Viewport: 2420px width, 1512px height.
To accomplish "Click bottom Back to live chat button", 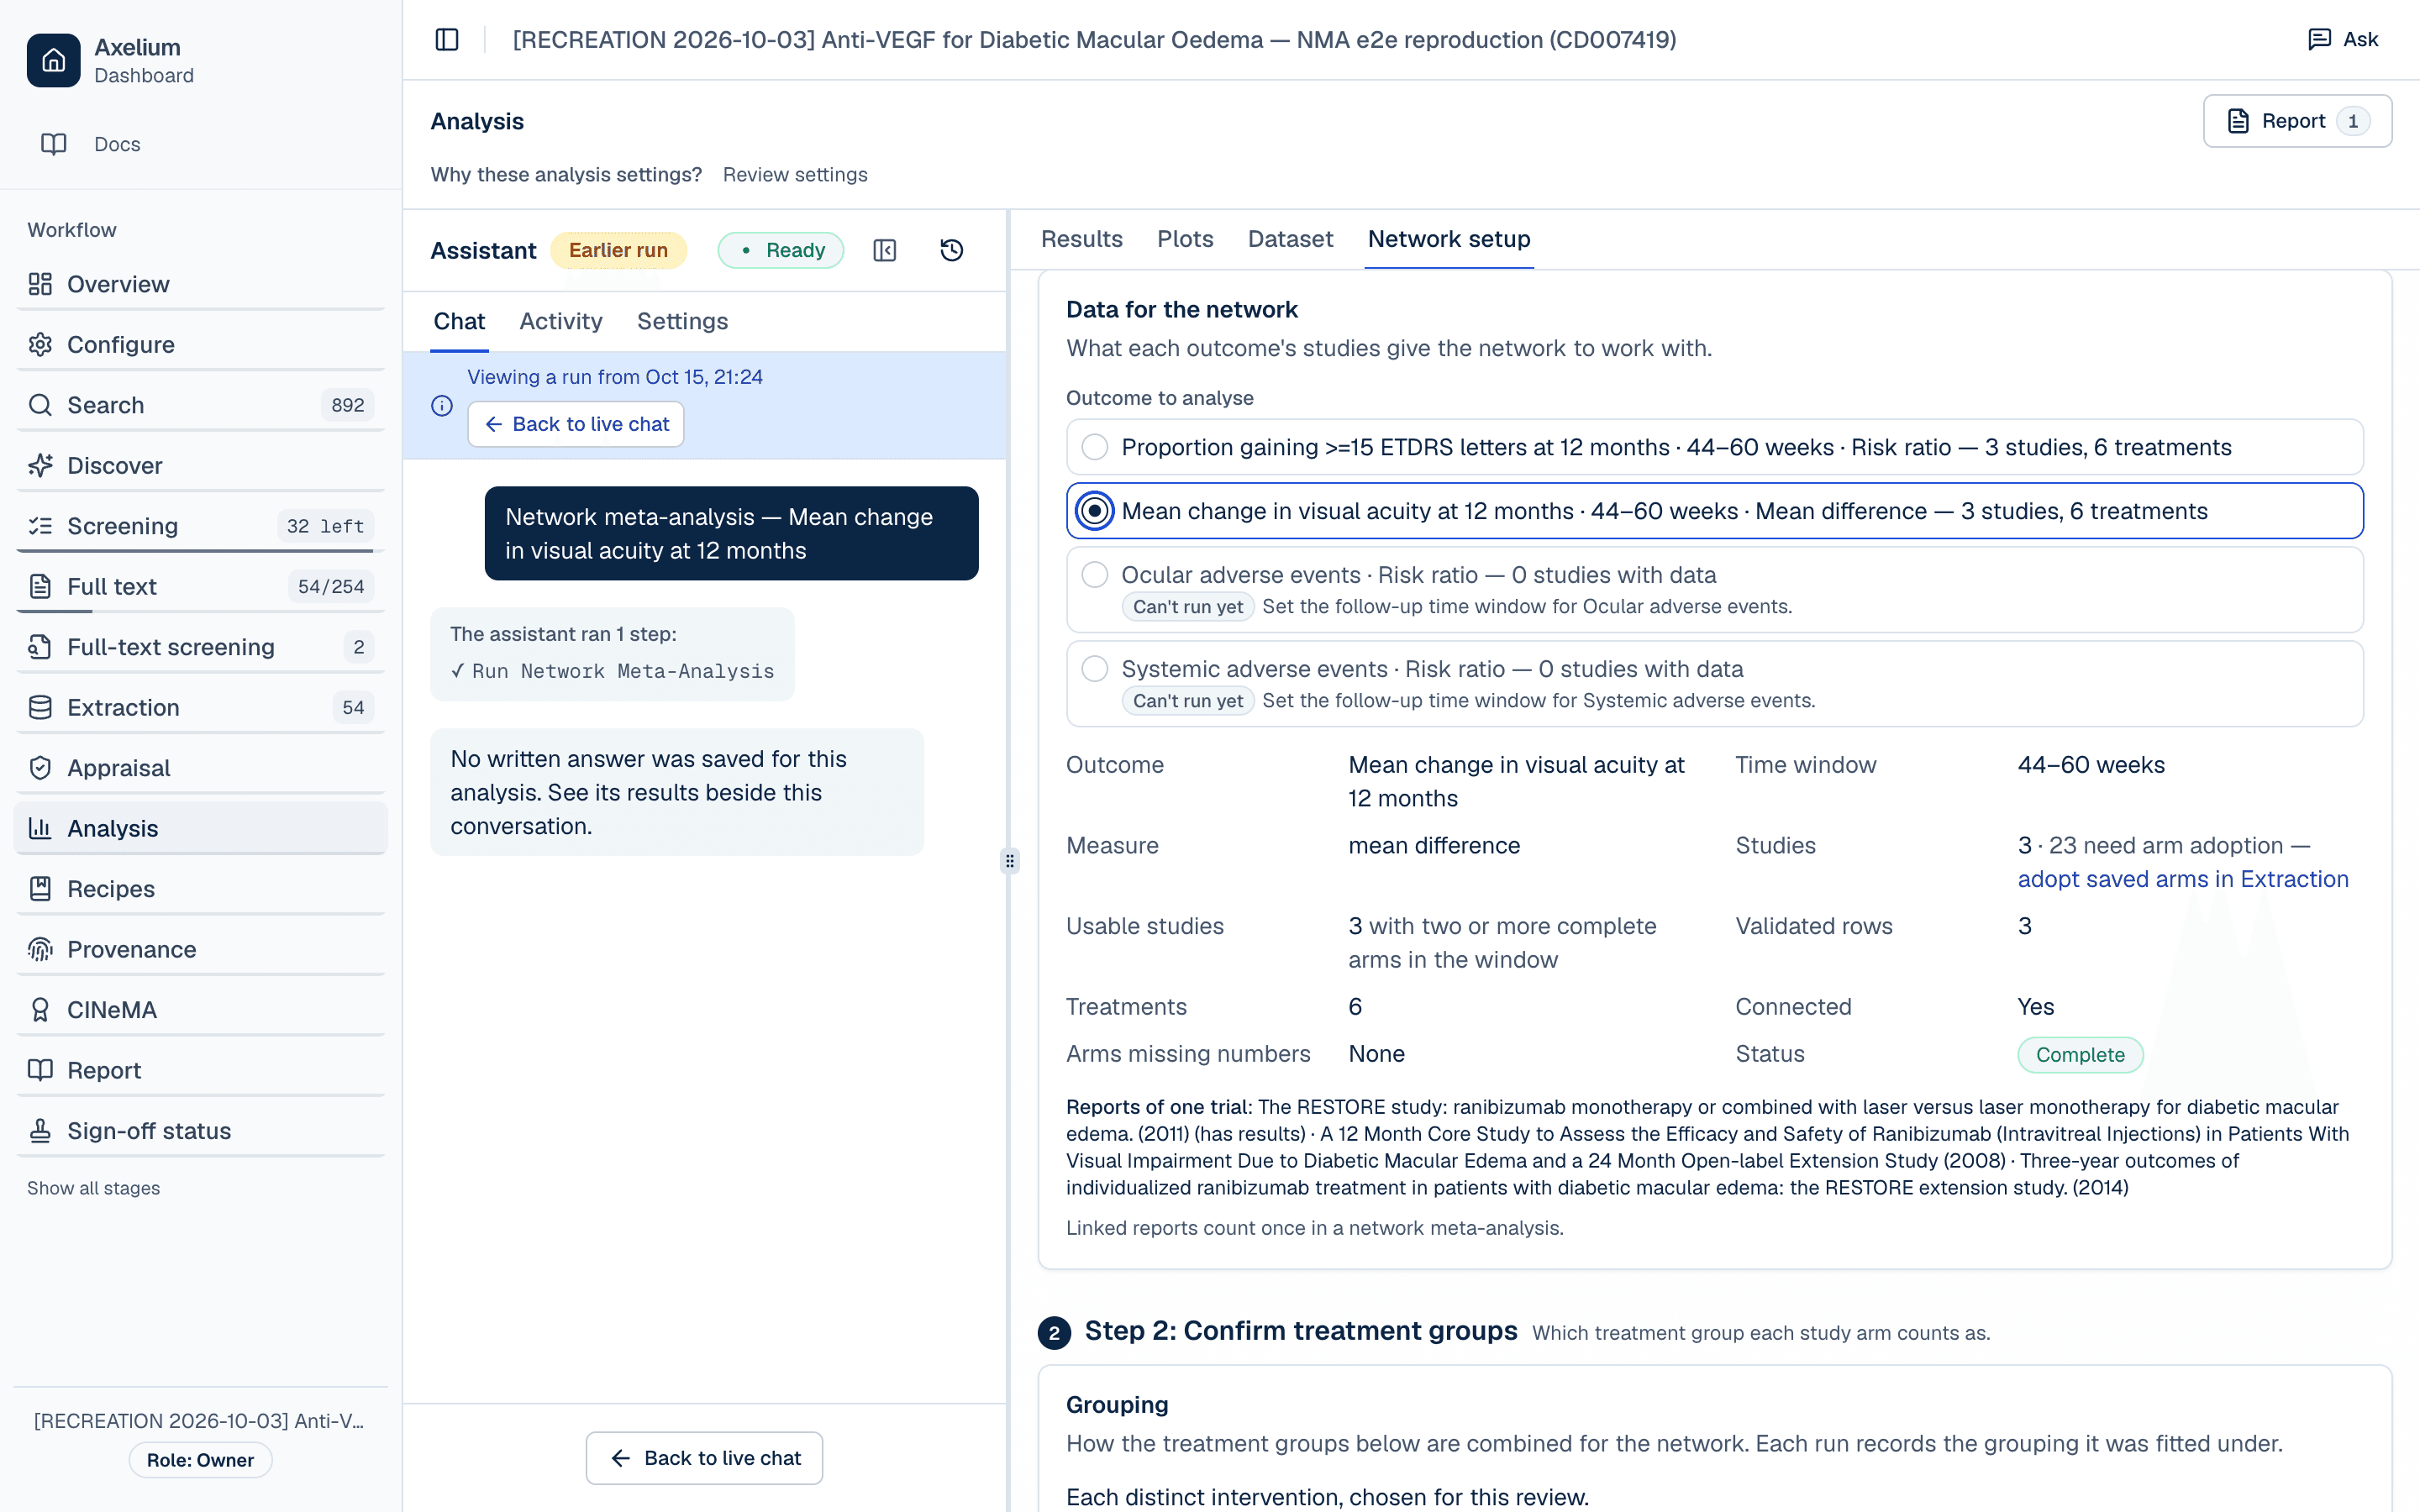I will point(704,1457).
